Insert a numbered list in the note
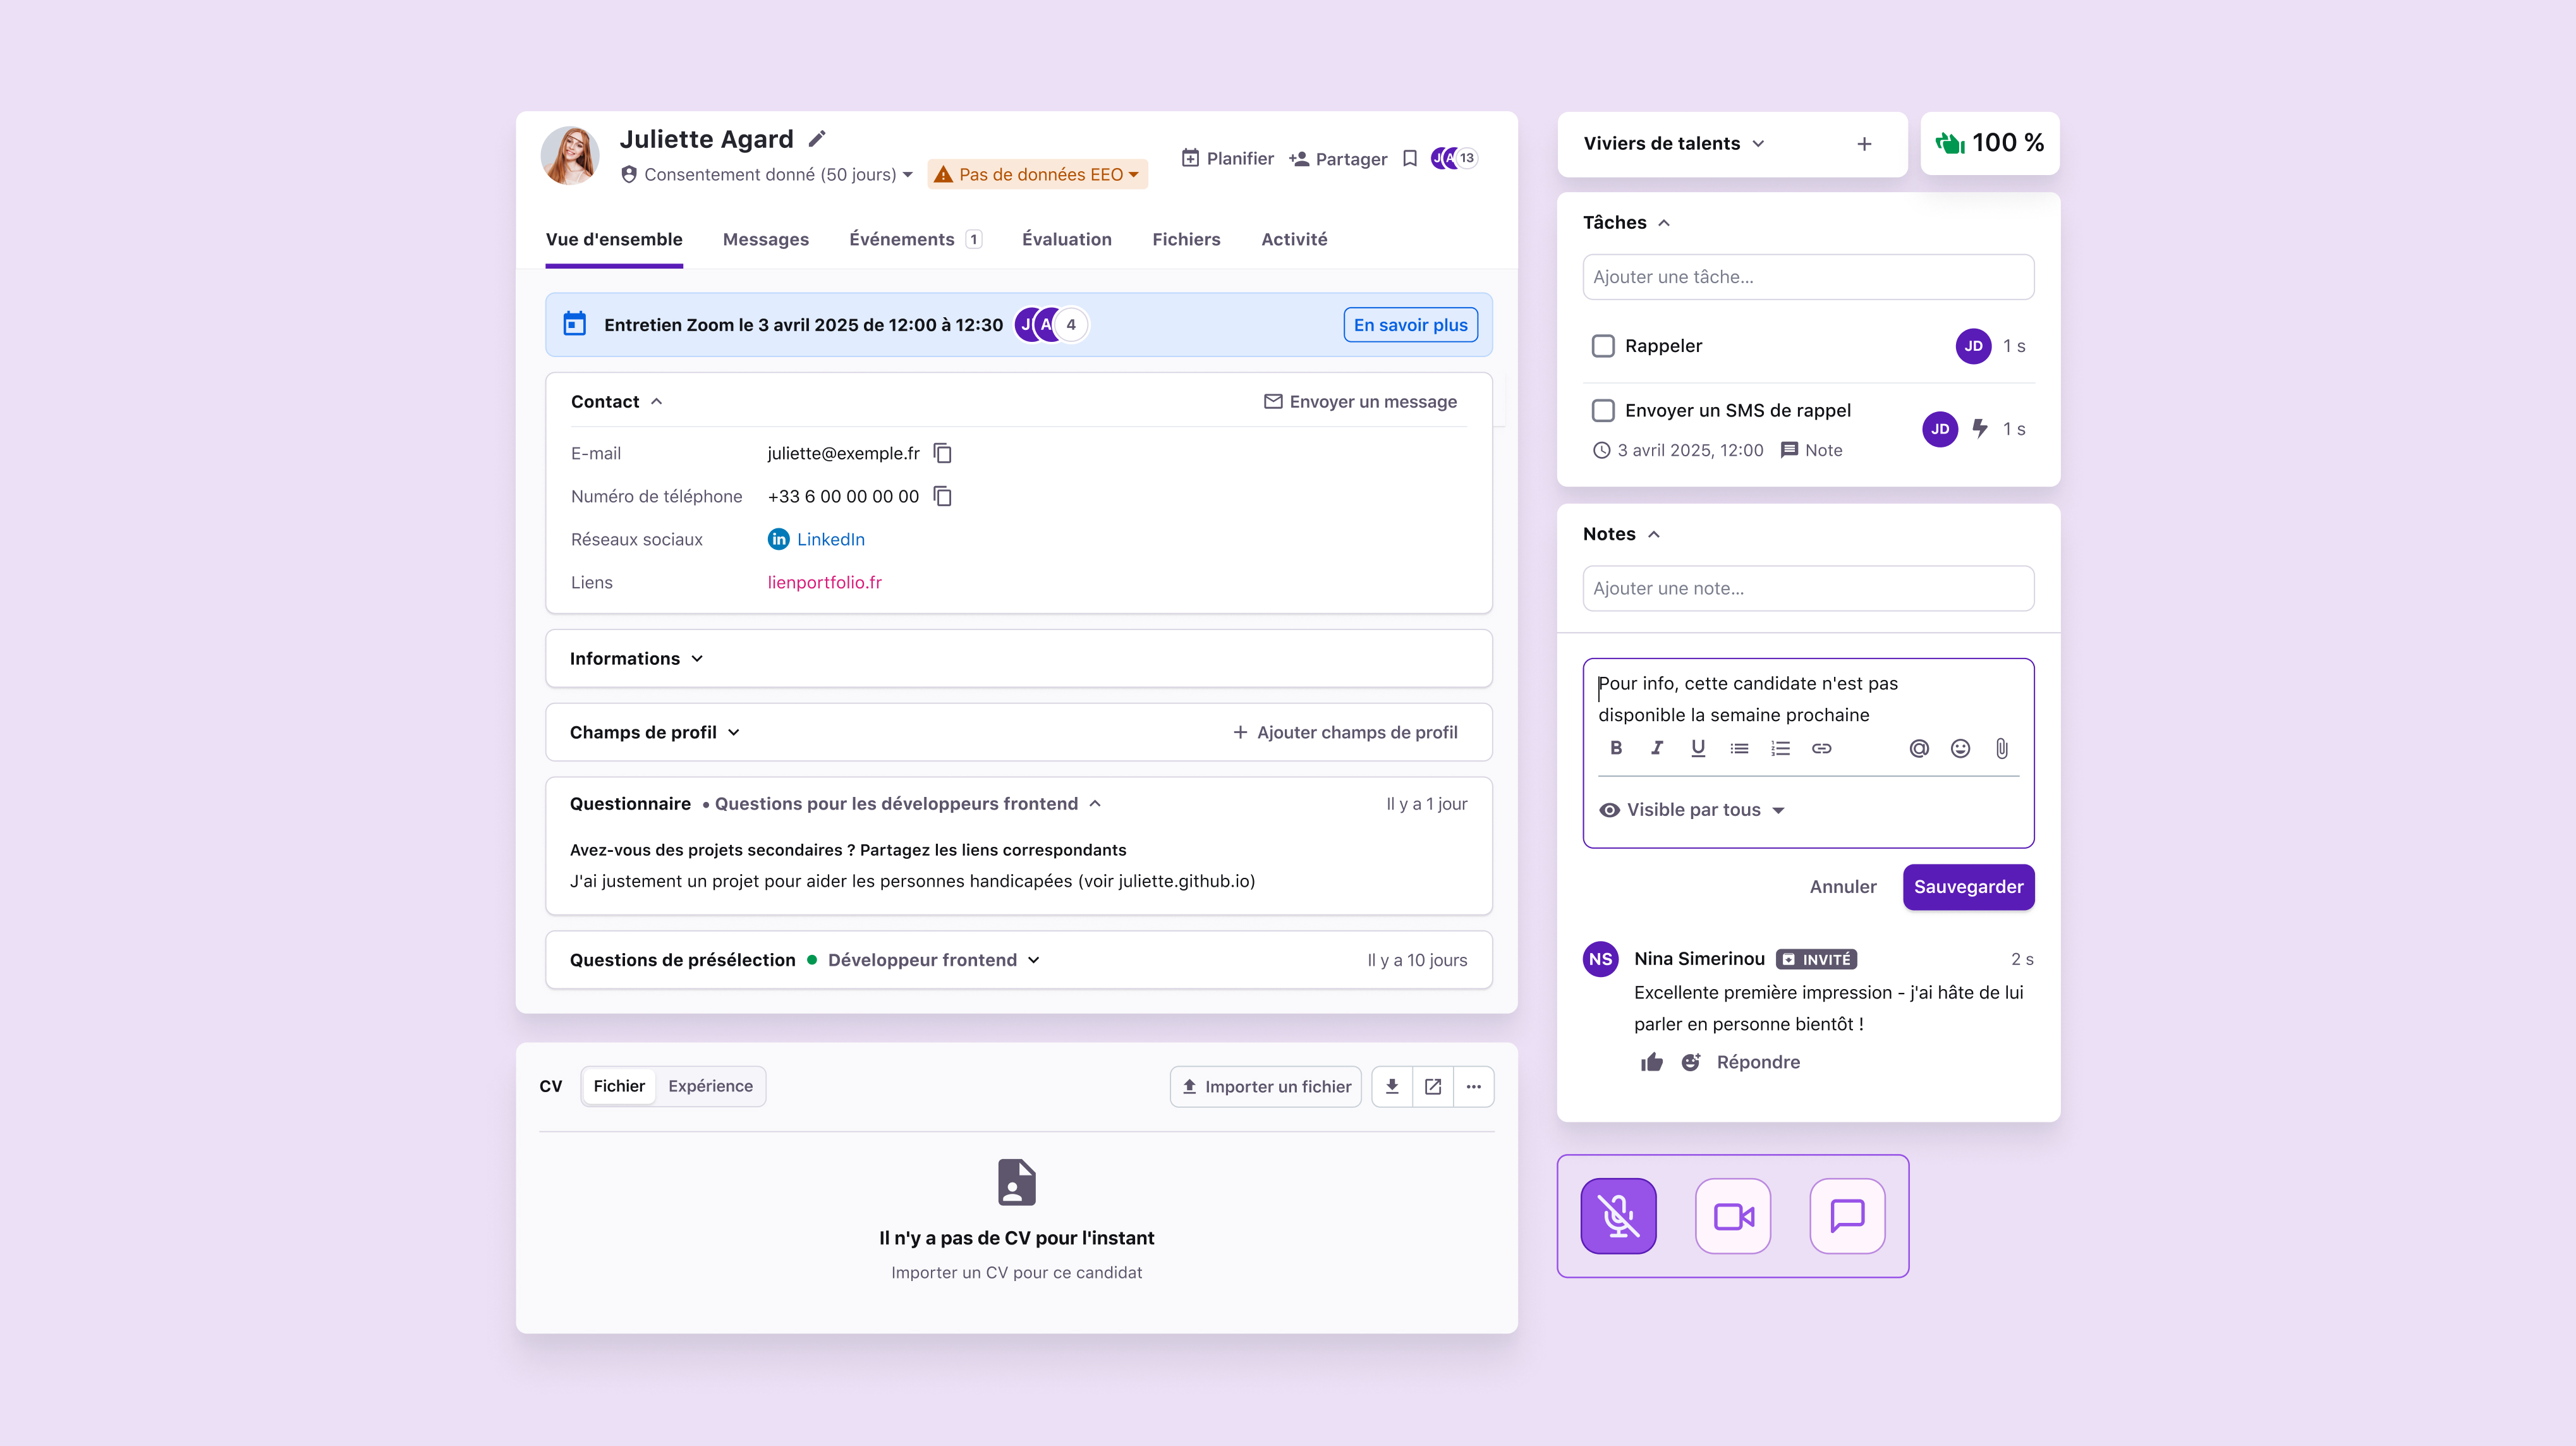 [1780, 748]
